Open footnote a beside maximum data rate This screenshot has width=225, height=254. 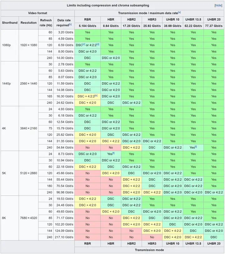[x=179, y=12]
